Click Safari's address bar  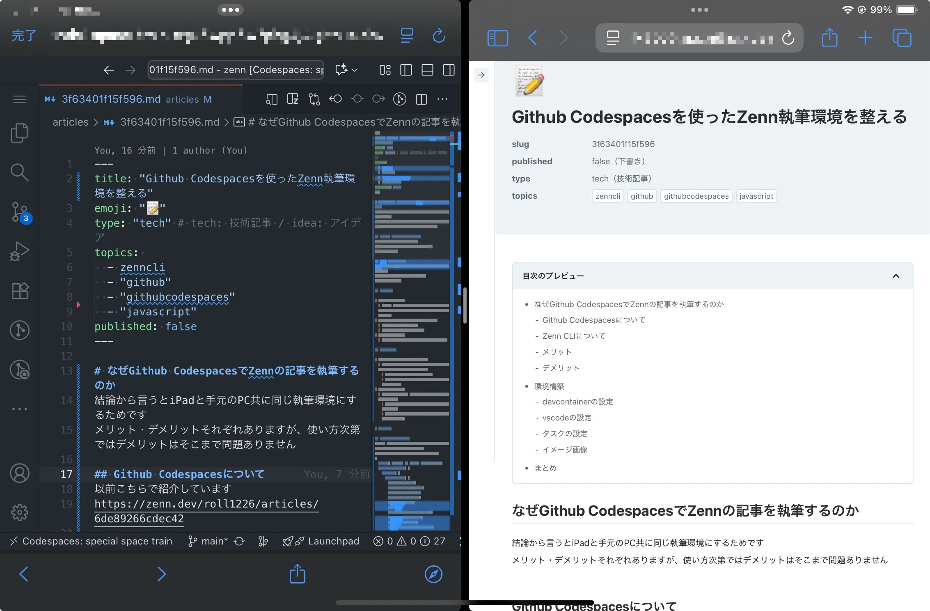click(698, 38)
